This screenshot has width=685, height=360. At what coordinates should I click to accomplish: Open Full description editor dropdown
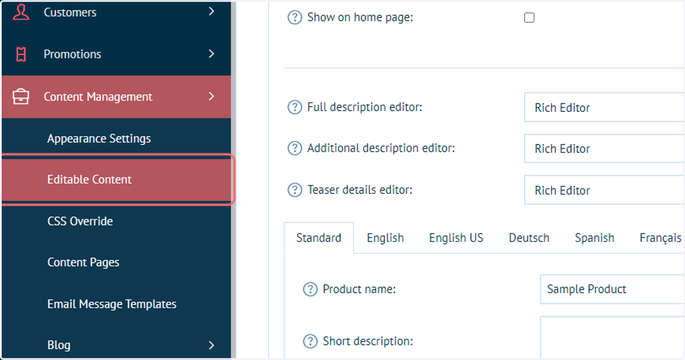point(604,108)
